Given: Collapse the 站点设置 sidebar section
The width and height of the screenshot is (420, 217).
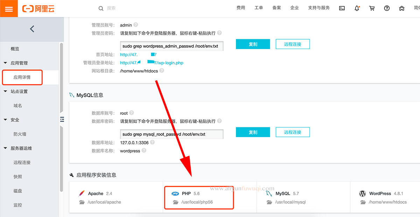Looking at the screenshot, I should 5,91.
